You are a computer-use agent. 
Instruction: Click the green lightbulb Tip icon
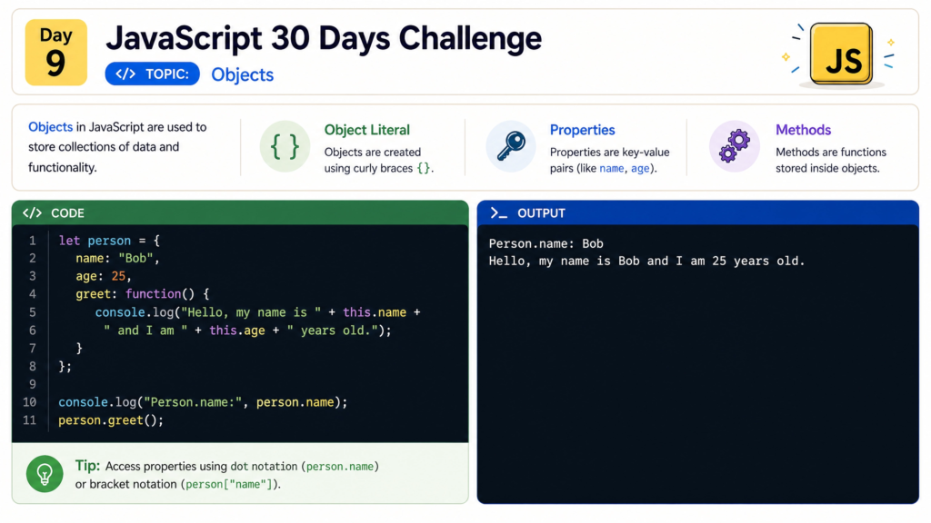tap(45, 474)
